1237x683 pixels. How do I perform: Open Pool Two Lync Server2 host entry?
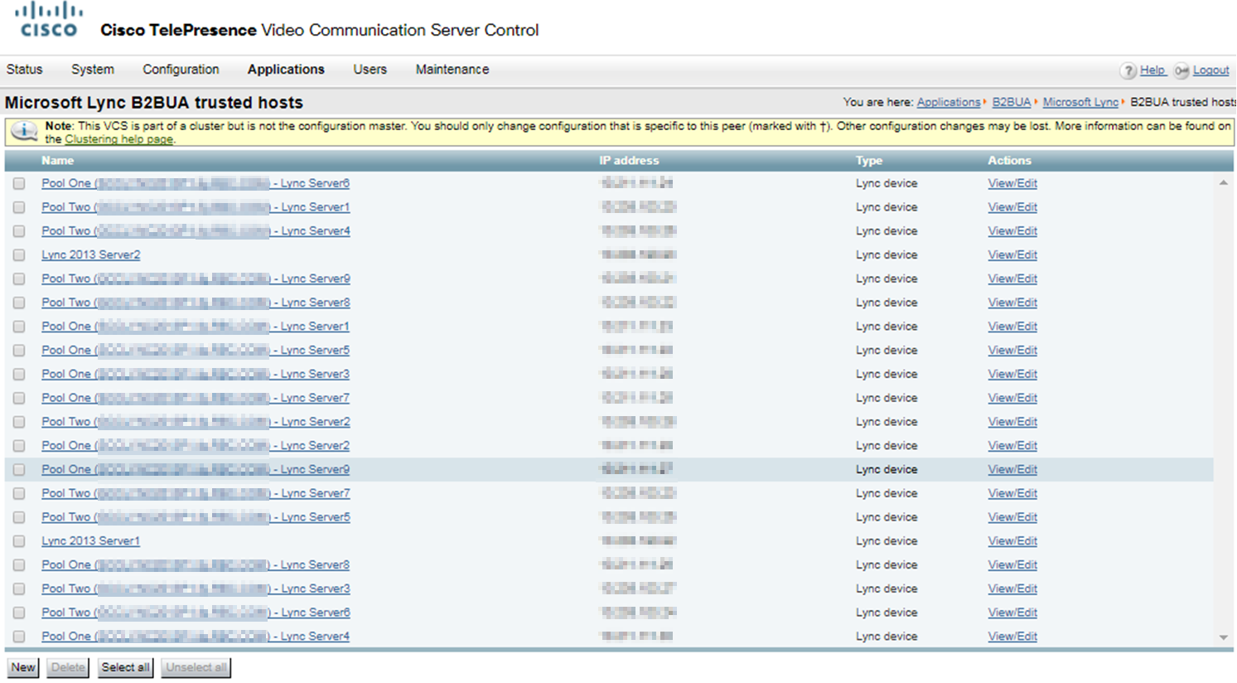[196, 422]
